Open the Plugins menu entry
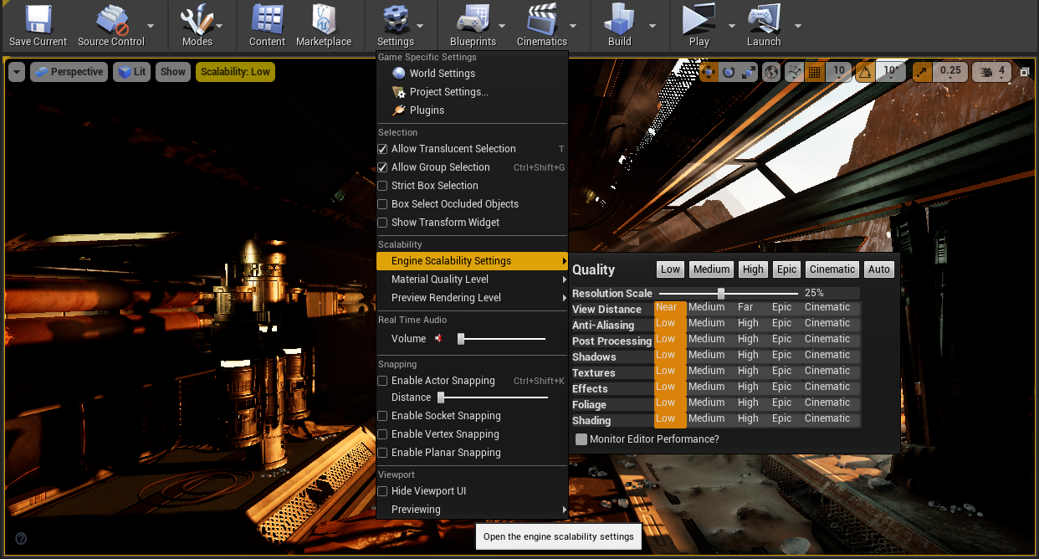 pyautogui.click(x=427, y=110)
